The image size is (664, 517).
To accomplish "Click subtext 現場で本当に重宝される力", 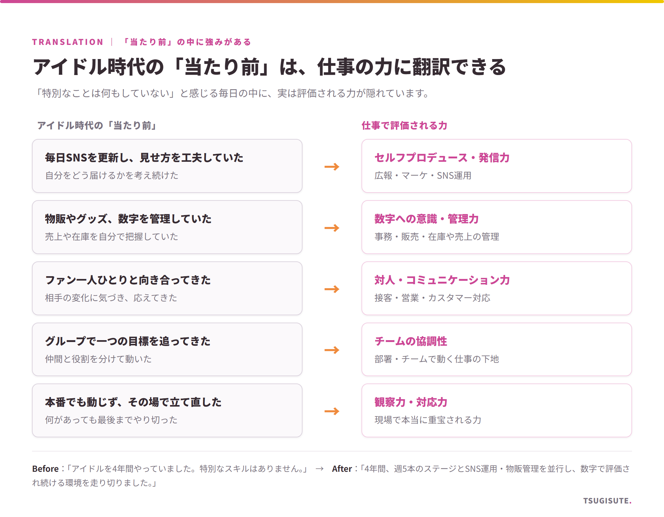I will [428, 420].
